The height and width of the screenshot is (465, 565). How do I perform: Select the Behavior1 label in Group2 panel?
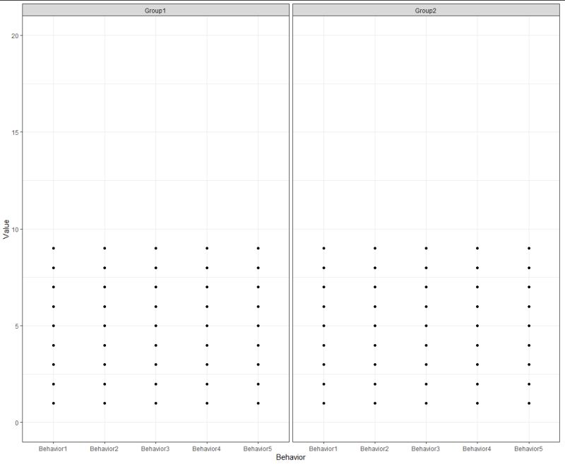click(x=323, y=447)
